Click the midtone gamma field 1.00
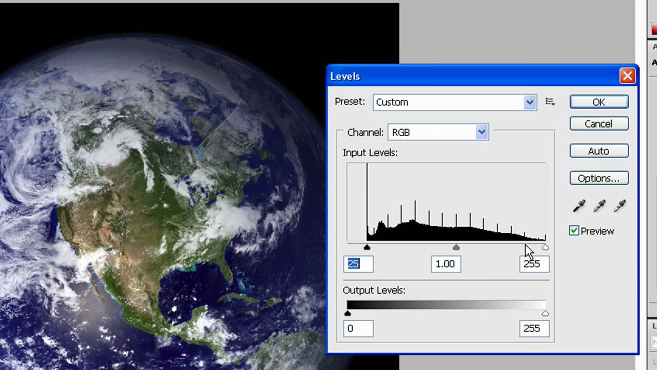The width and height of the screenshot is (657, 370). click(446, 264)
